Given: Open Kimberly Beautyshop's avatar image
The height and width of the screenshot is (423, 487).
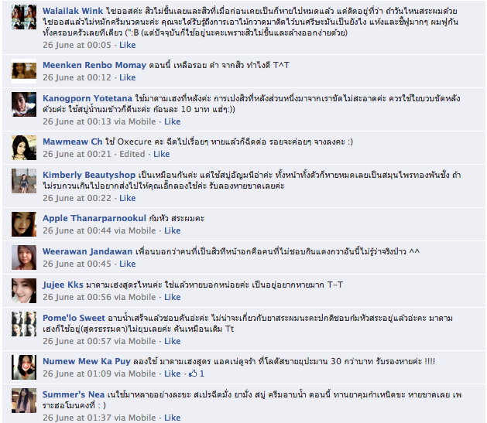Looking at the screenshot, I should point(24,181).
